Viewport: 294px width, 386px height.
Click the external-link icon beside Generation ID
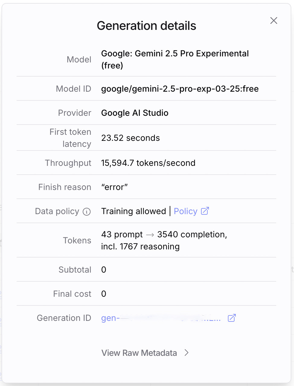[x=232, y=318]
